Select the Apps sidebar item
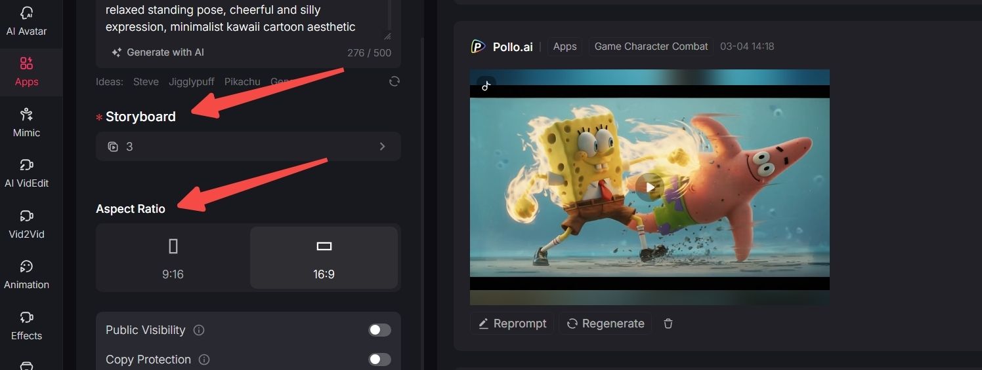Image resolution: width=982 pixels, height=370 pixels. pos(26,72)
